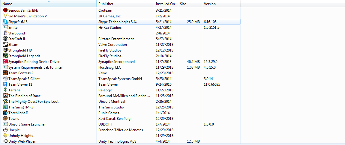Click the TeamViewer 11 icon
This screenshot has width=345, height=145.
5,84
